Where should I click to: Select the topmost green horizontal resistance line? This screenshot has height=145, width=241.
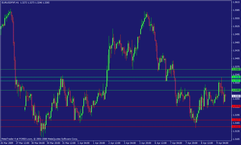[116, 70]
